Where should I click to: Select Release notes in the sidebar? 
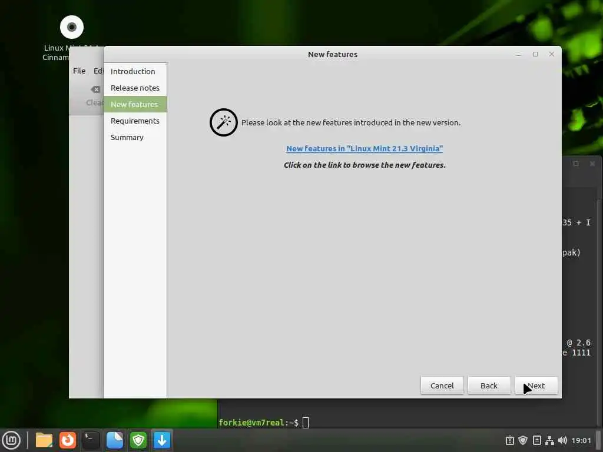click(135, 88)
